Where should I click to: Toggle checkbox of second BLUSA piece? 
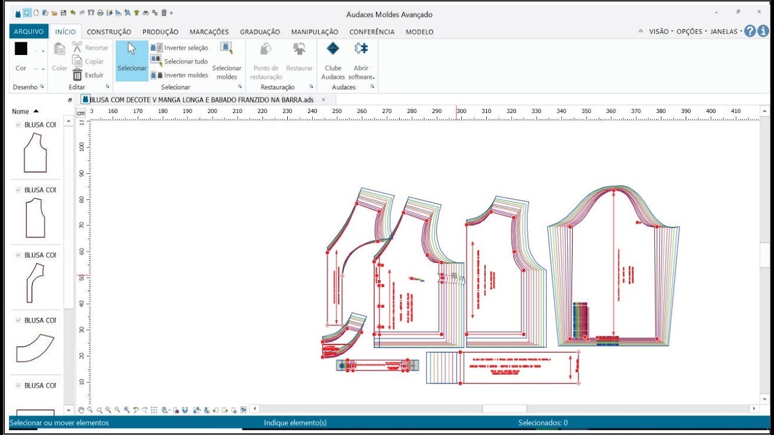[18, 190]
